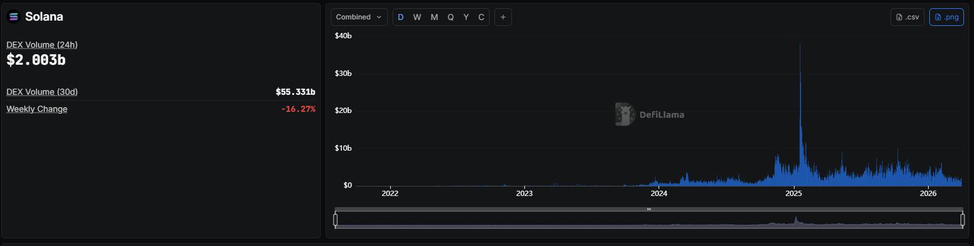Select the Yearly (Y) interval
The image size is (974, 246).
pyautogui.click(x=466, y=17)
